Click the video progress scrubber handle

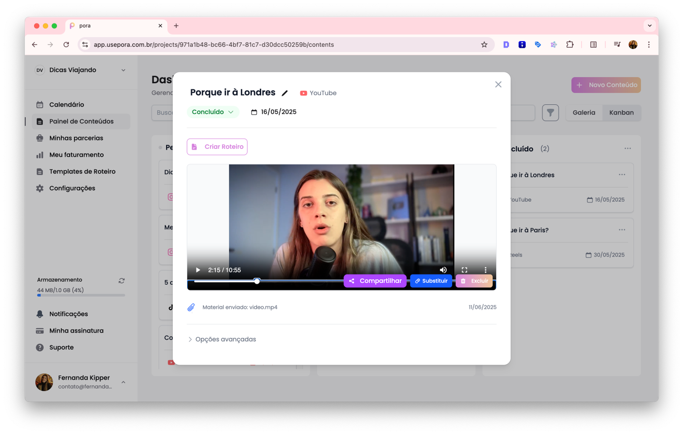click(x=257, y=281)
